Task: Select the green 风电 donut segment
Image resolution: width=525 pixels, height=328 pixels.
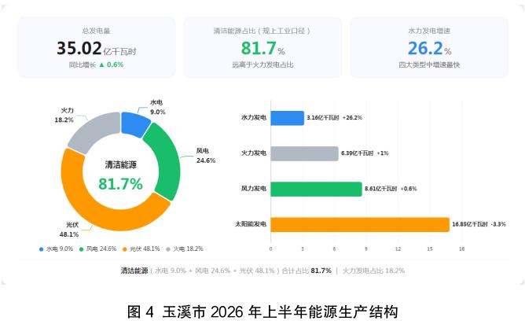Action: pyautogui.click(x=163, y=160)
